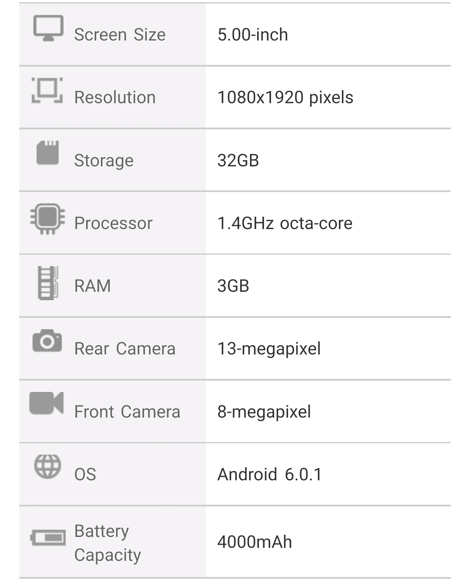Click the 8-megapixel front camera value
This screenshot has width=469, height=587.
click(x=264, y=412)
